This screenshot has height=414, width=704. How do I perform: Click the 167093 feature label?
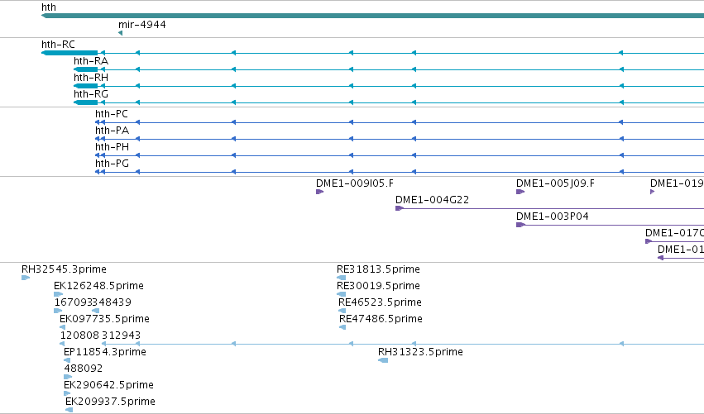click(x=73, y=302)
